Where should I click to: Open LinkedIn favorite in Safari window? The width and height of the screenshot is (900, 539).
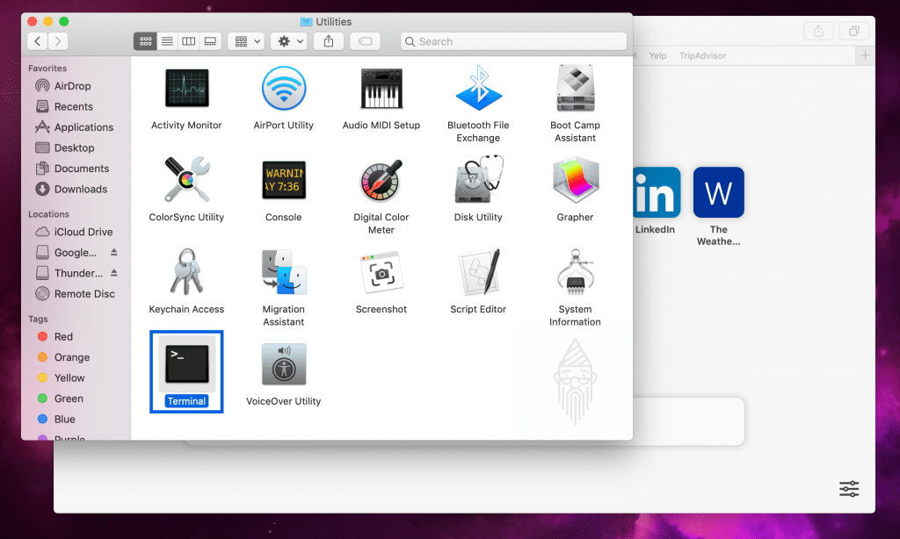[x=657, y=192]
